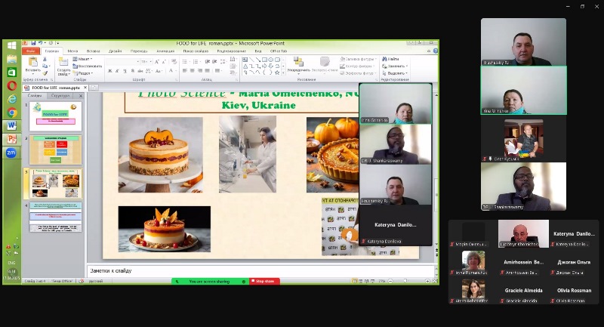The width and height of the screenshot is (604, 327).
Task: Click Increase Font Size icon
Action: [x=157, y=62]
